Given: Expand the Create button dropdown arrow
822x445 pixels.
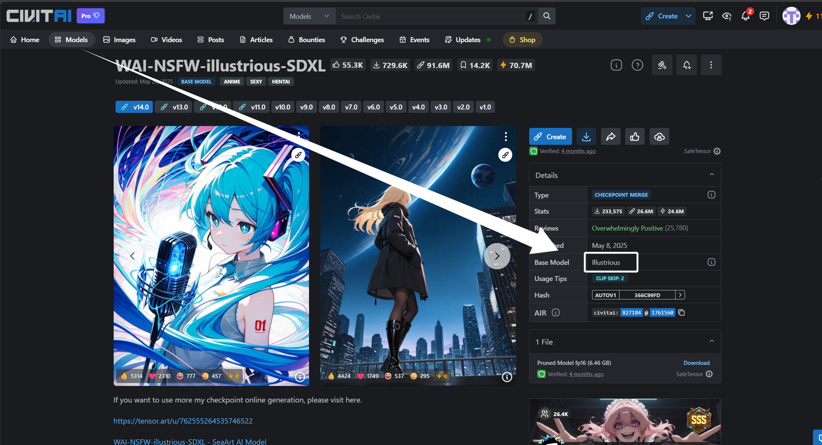Looking at the screenshot, I should (689, 16).
